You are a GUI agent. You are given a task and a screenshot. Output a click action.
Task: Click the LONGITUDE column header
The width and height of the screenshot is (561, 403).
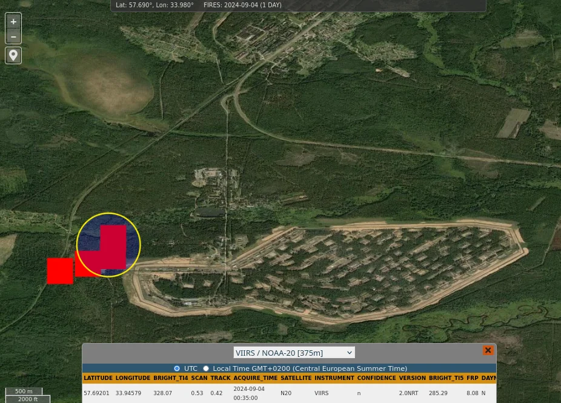point(133,378)
